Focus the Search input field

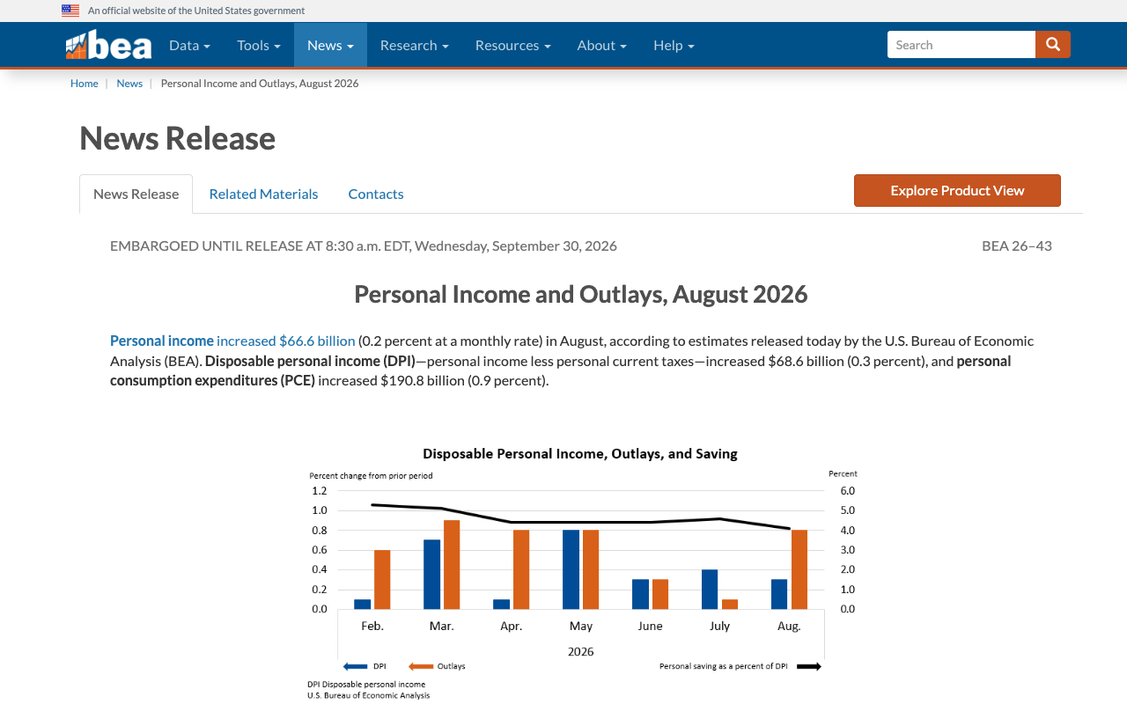(961, 44)
